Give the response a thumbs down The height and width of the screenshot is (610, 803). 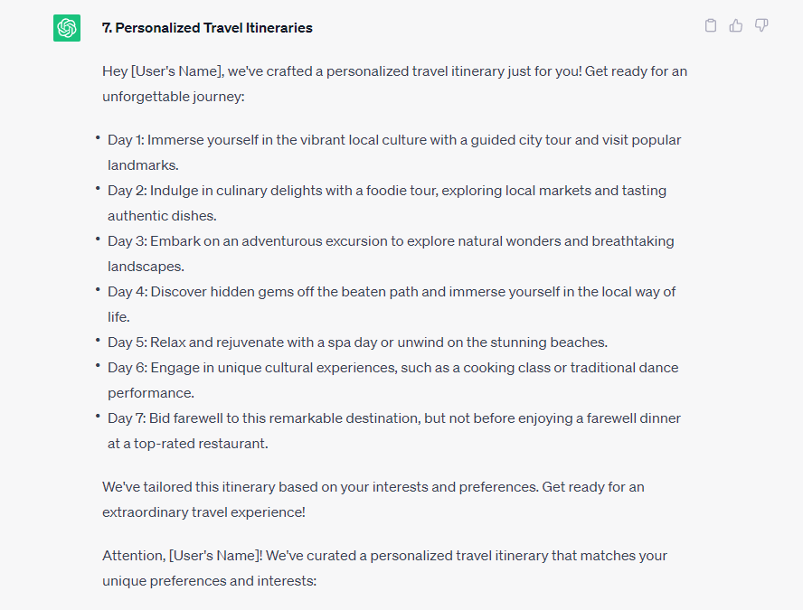(761, 25)
